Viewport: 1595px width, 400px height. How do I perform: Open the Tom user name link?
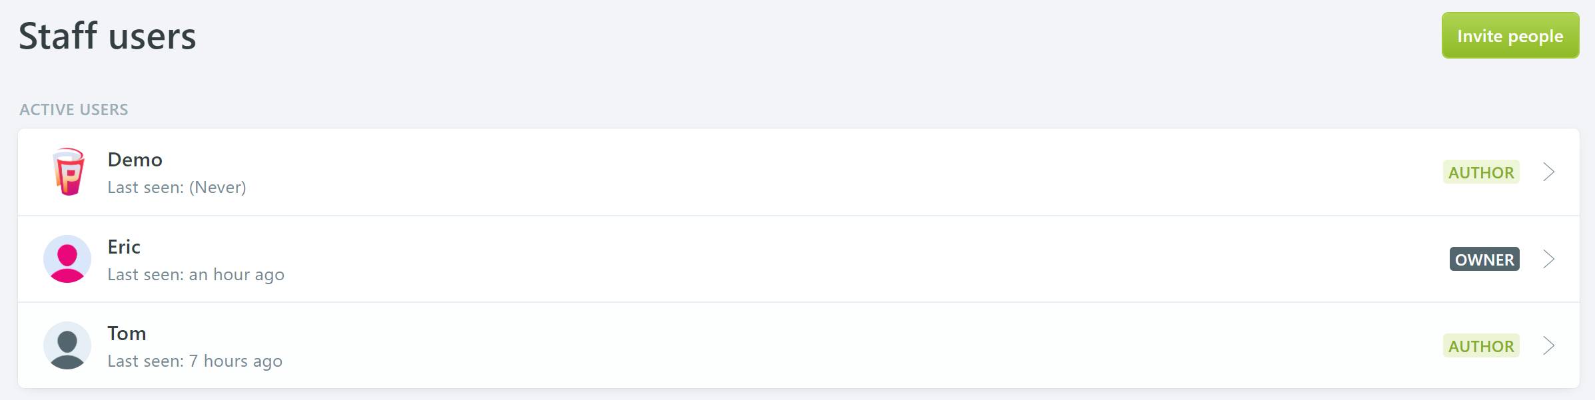tap(127, 333)
